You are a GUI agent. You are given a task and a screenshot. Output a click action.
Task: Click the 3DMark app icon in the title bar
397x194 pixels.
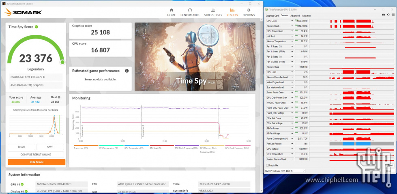click(4, 4)
